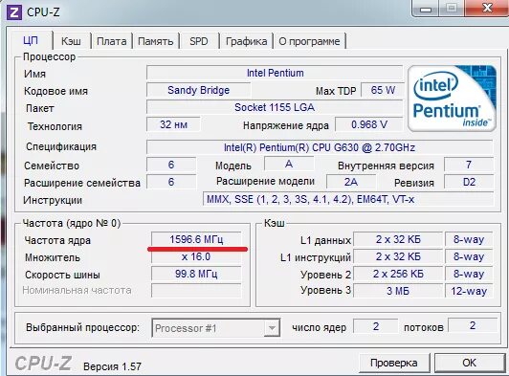
Task: Open the Кэш tab
Action: (71, 41)
